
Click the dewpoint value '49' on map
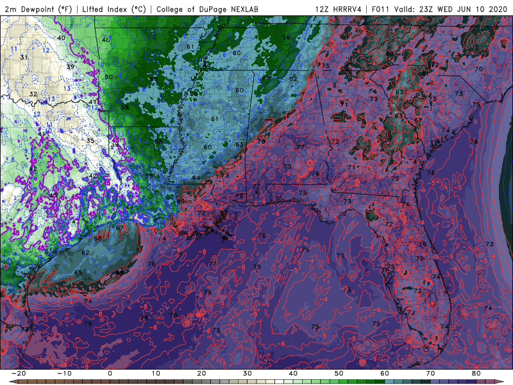[x=130, y=207]
